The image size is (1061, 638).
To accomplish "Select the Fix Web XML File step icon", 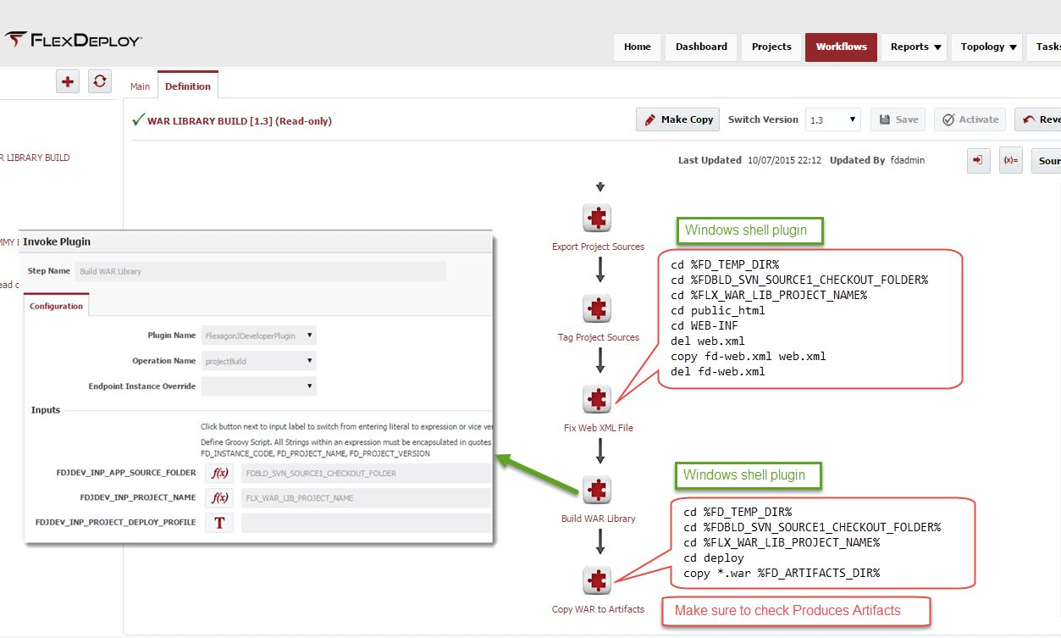I will [598, 399].
